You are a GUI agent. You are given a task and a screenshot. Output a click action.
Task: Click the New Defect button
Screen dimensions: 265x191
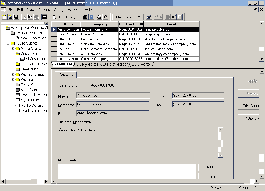(125, 17)
